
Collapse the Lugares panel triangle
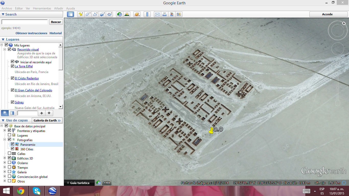3,39
